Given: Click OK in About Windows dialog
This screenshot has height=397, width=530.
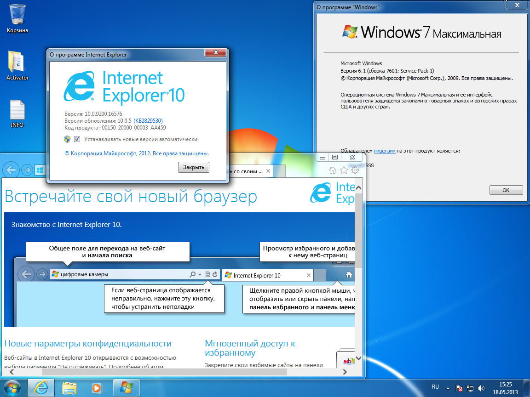Looking at the screenshot, I should tap(506, 190).
